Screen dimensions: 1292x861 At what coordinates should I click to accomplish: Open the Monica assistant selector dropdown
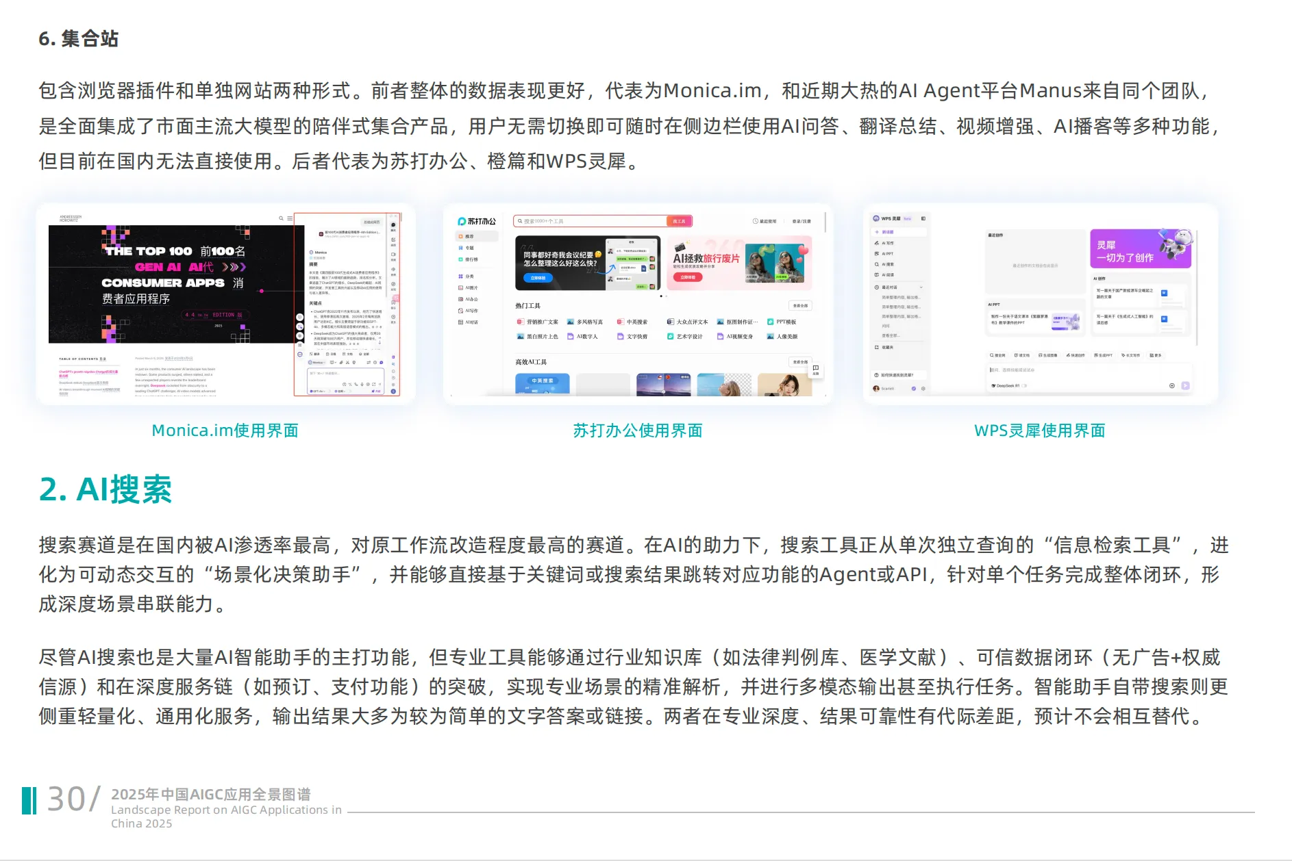(x=316, y=363)
